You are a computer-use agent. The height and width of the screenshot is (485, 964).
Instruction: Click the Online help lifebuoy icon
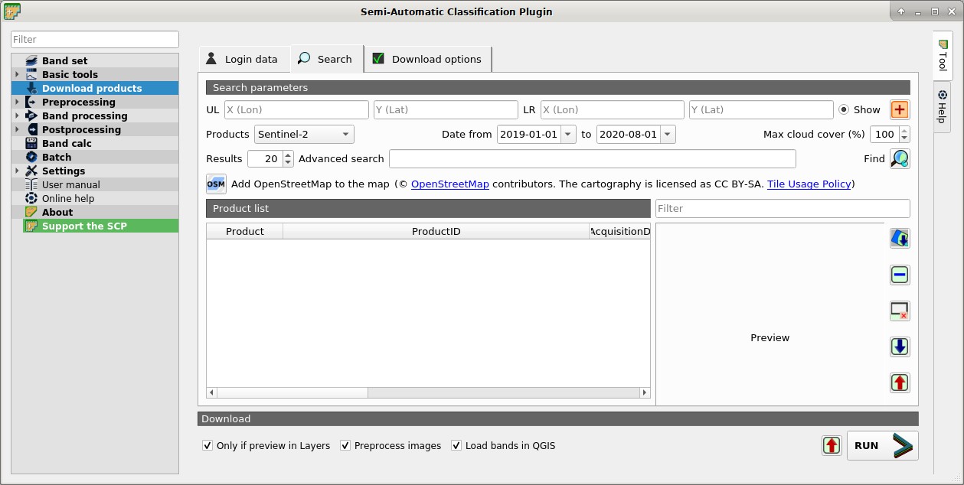click(31, 198)
